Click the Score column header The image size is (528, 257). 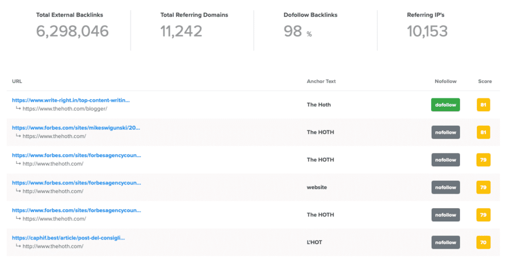(x=485, y=81)
